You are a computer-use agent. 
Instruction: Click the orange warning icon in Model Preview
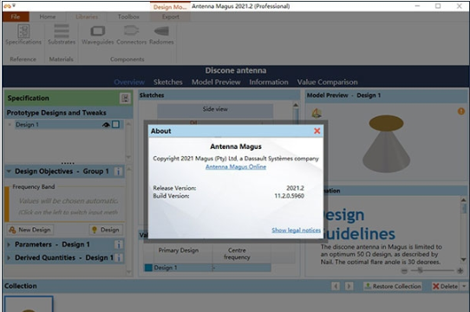click(x=461, y=112)
